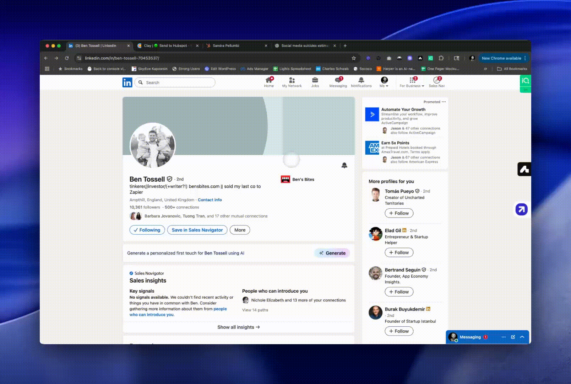Follow Burak Buyukdemir

[x=399, y=331]
